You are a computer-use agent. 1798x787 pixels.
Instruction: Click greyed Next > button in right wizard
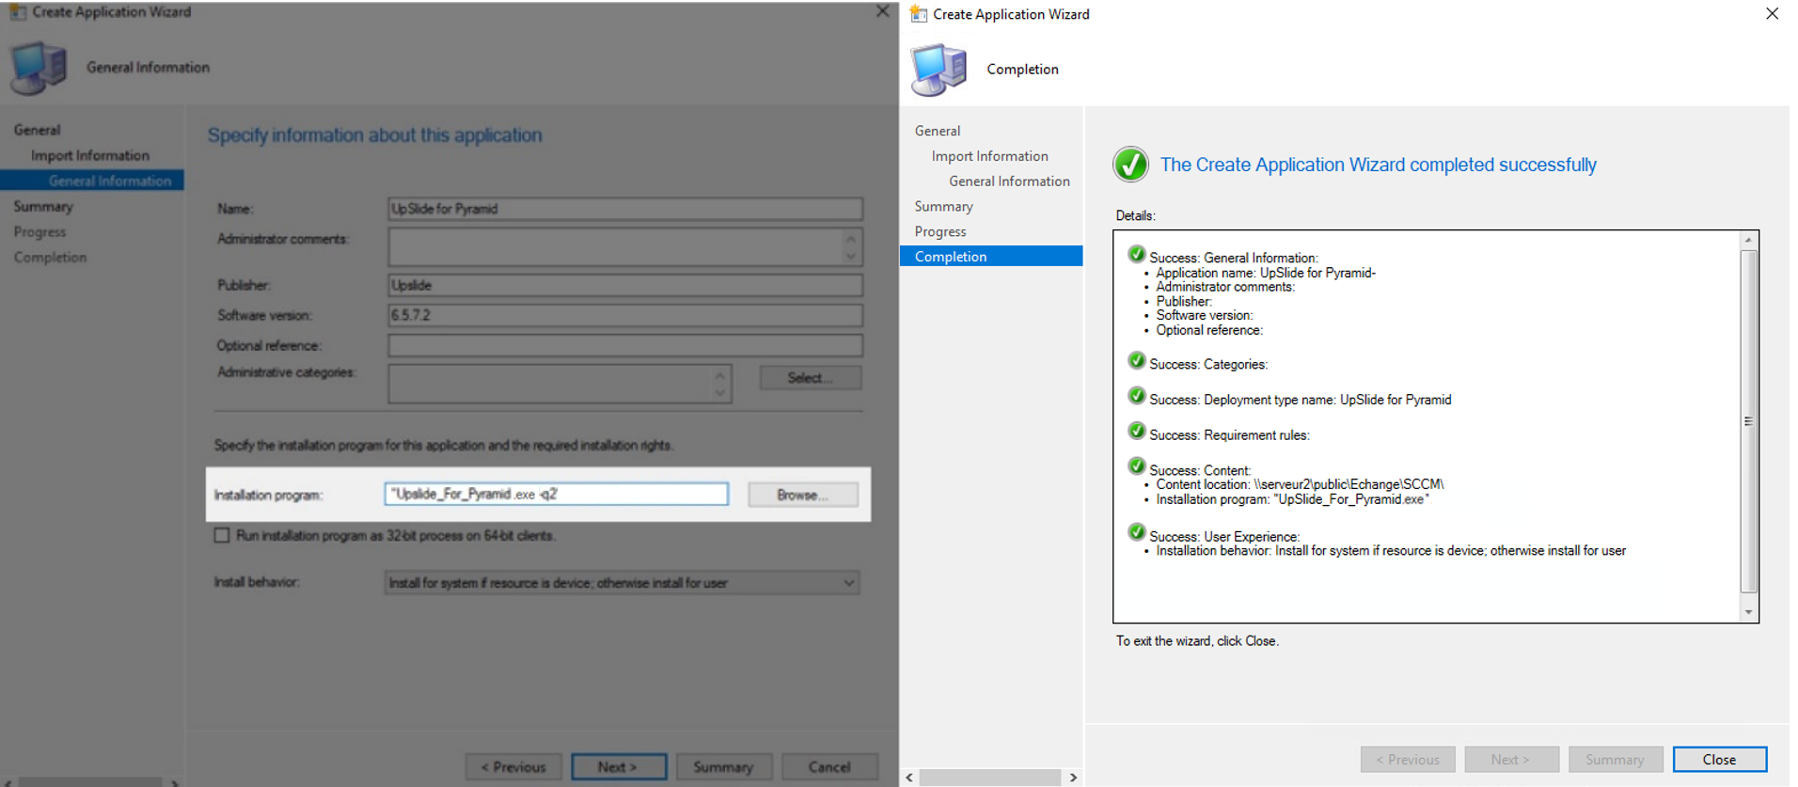(x=1511, y=760)
